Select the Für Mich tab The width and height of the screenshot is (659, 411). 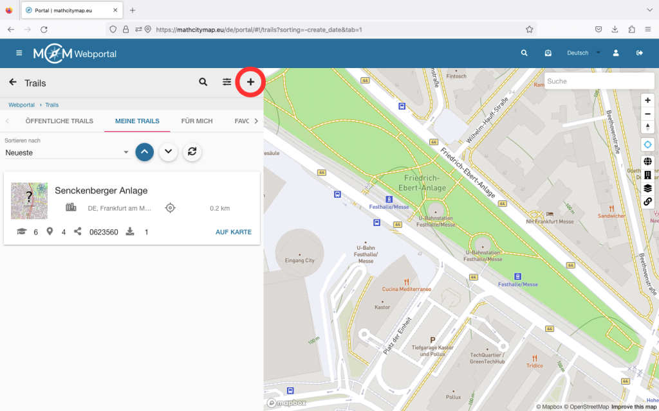tap(197, 121)
